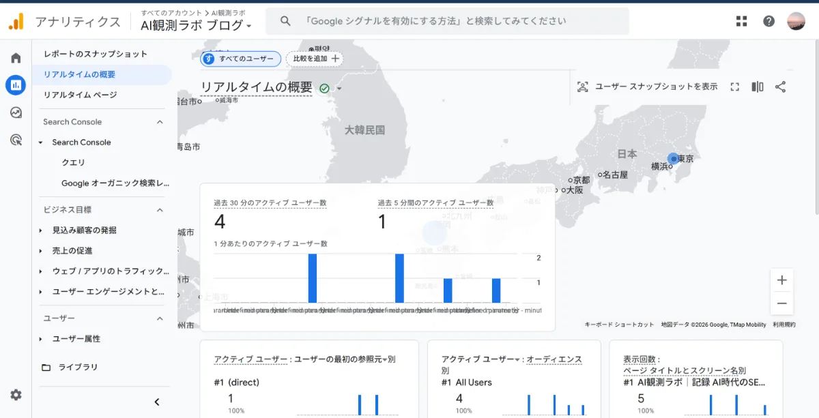Open the 利用規約 link

pos(786,325)
